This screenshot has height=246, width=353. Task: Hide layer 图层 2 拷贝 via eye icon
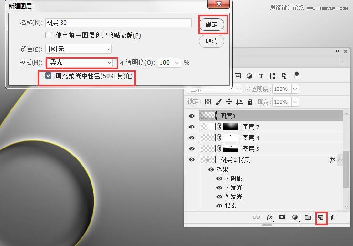tap(192, 160)
